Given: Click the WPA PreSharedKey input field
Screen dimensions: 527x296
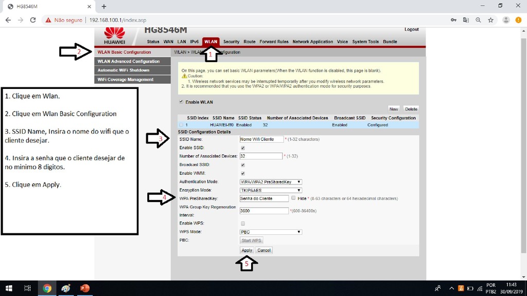Looking at the screenshot, I should click(x=264, y=198).
